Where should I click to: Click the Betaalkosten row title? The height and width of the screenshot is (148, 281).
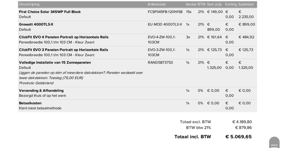click(x=30, y=103)
